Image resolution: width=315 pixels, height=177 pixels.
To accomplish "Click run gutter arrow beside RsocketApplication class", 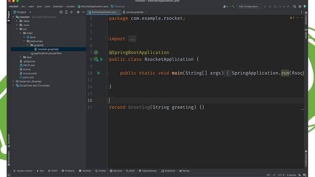I will point(102,59).
